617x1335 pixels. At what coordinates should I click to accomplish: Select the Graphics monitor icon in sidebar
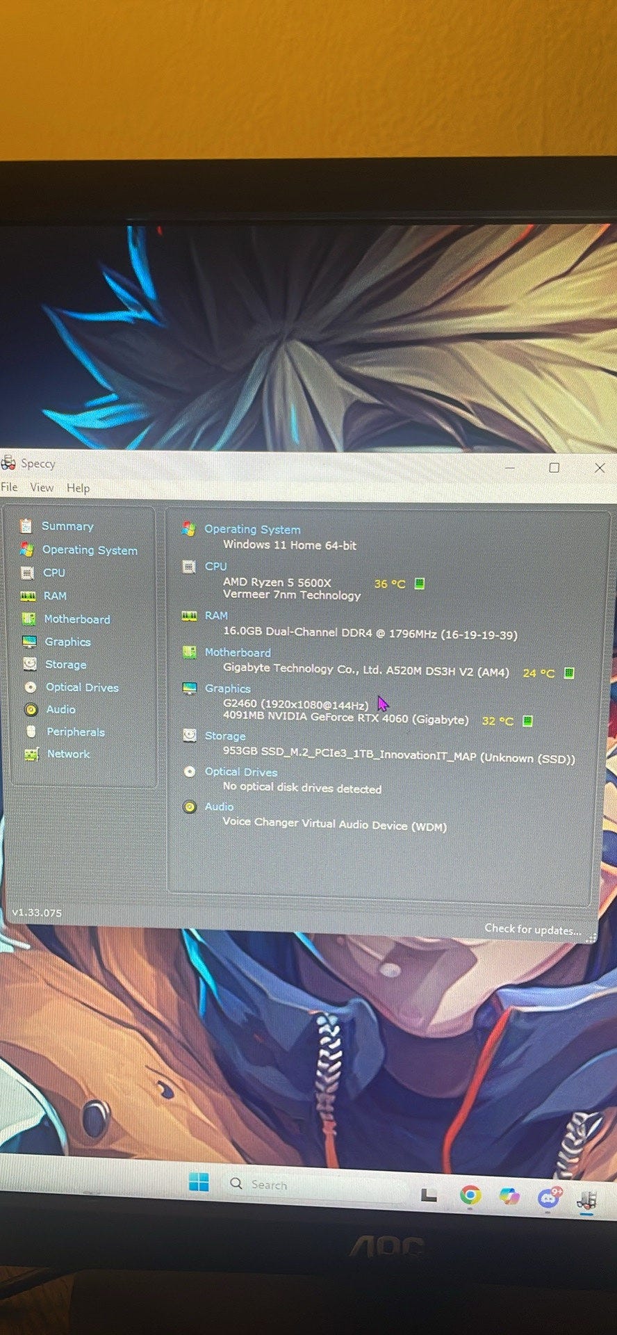pos(28,641)
